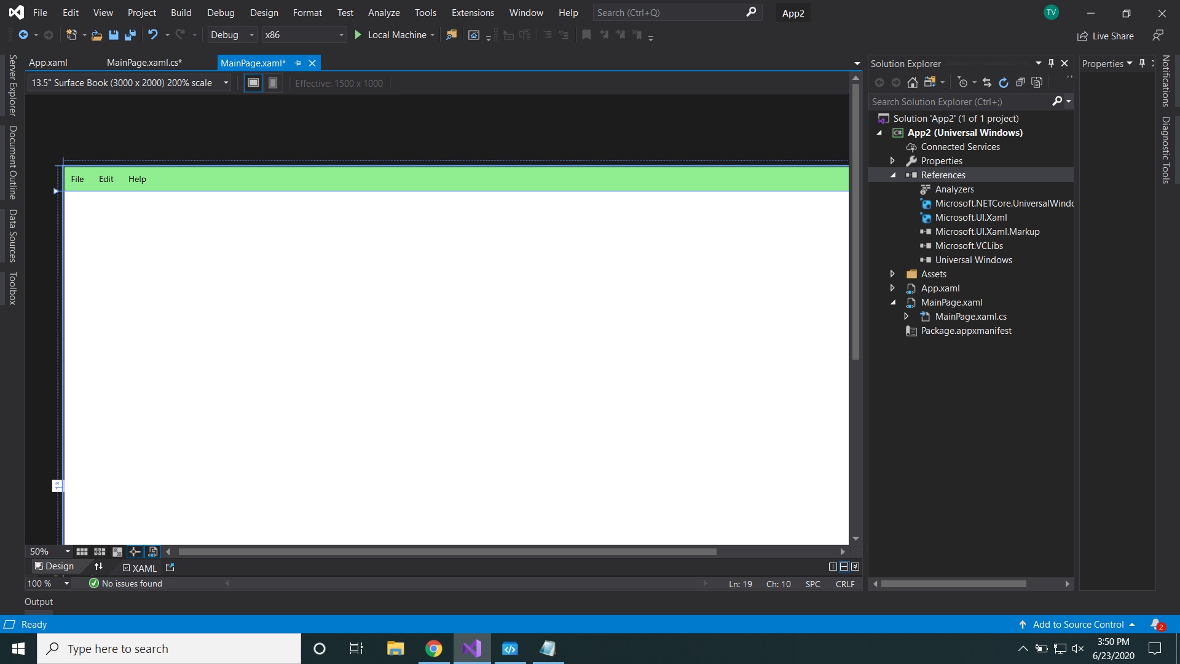
Task: Open the designer 50% zoom control
Action: [x=48, y=551]
